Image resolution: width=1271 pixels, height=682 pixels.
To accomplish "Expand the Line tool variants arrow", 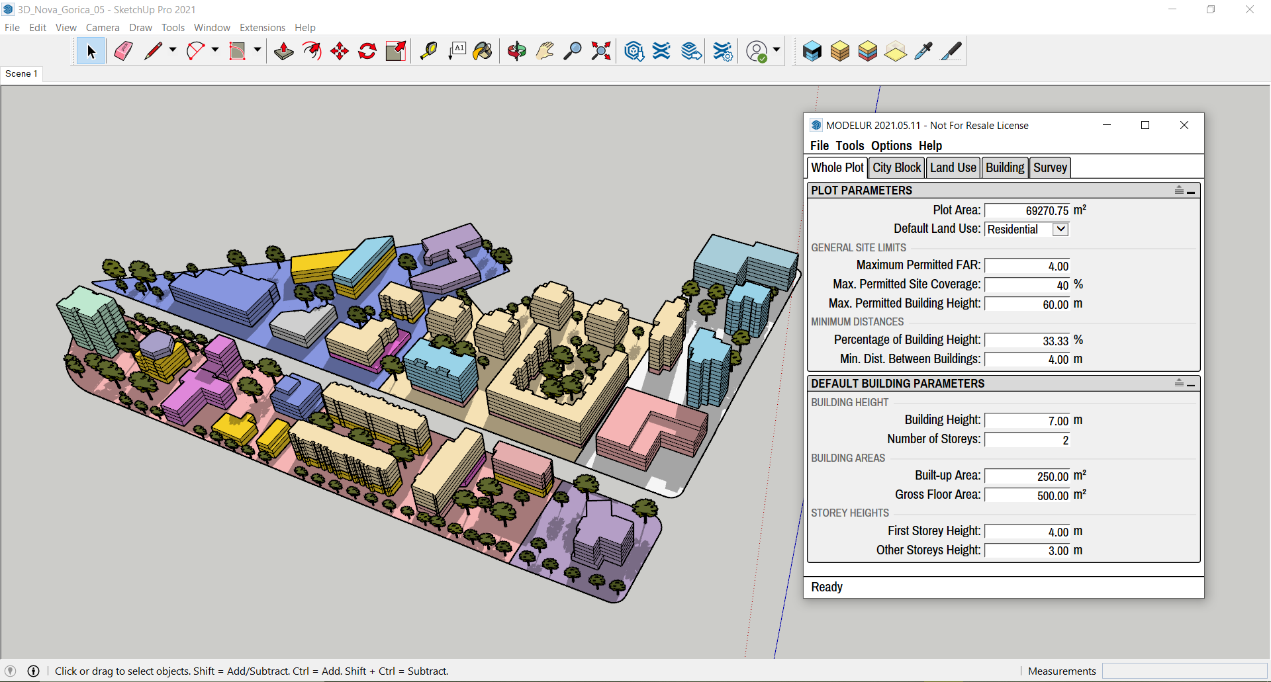I will point(172,51).
